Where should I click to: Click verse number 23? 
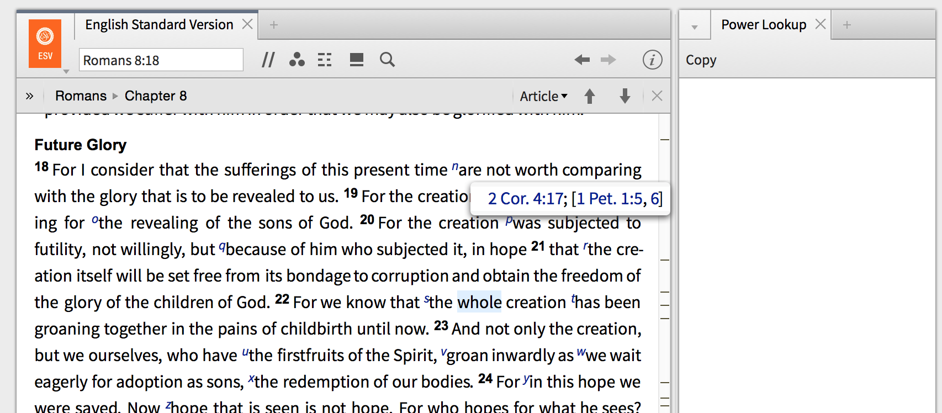click(x=441, y=325)
